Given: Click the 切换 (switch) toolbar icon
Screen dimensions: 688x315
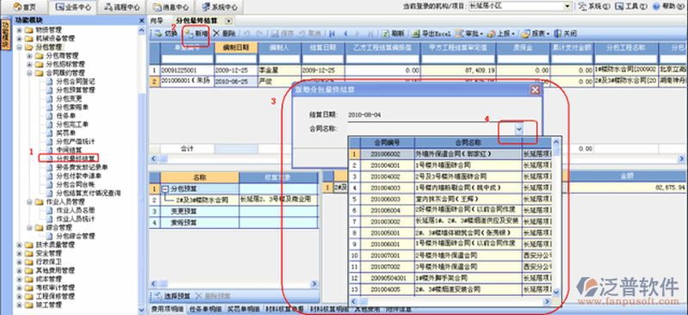Looking at the screenshot, I should (x=158, y=34).
